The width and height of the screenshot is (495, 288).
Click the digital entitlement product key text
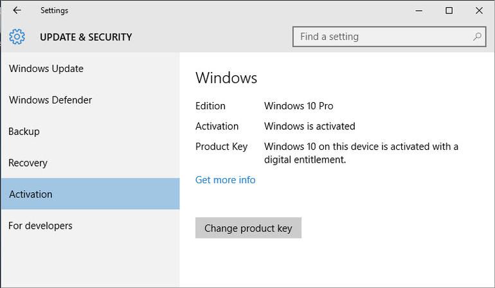point(361,153)
